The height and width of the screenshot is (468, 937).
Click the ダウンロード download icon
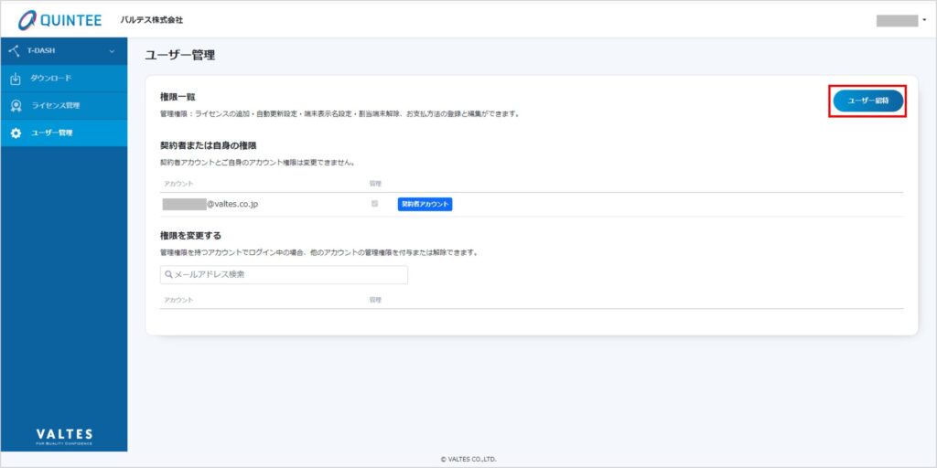[16, 79]
